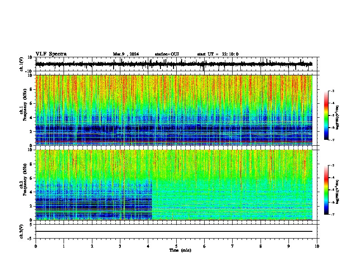Viewport: 357px width, 276px height.
Task: Click time-axis tick label 4
Action: click(x=148, y=246)
